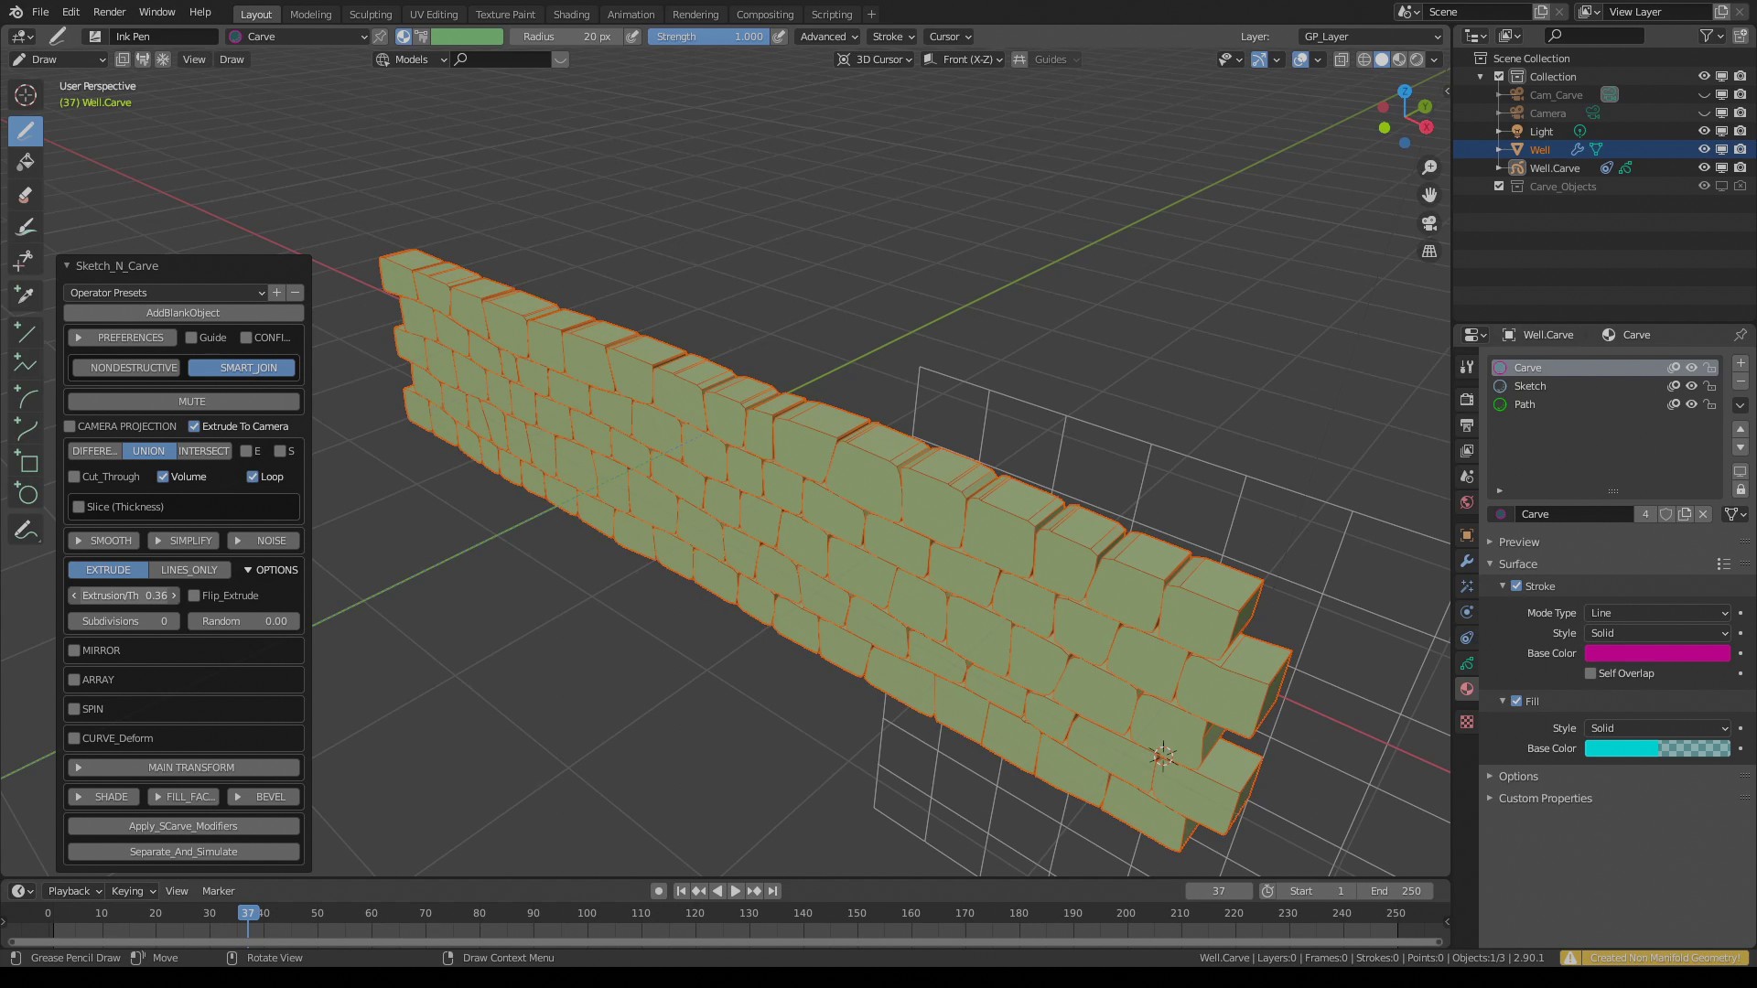
Task: Select the Eyedropper tool
Action: (26, 295)
